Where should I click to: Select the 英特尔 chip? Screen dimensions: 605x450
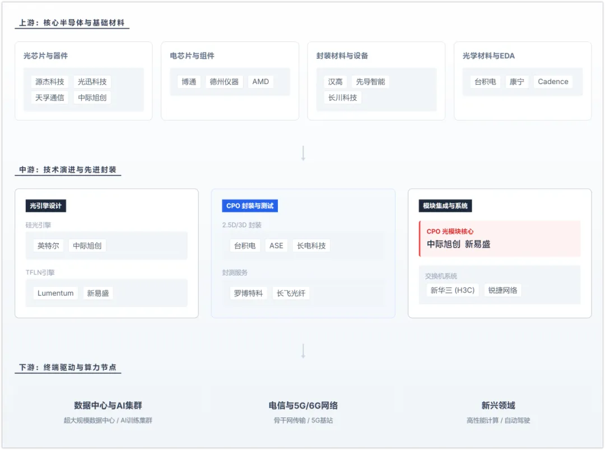[48, 246]
